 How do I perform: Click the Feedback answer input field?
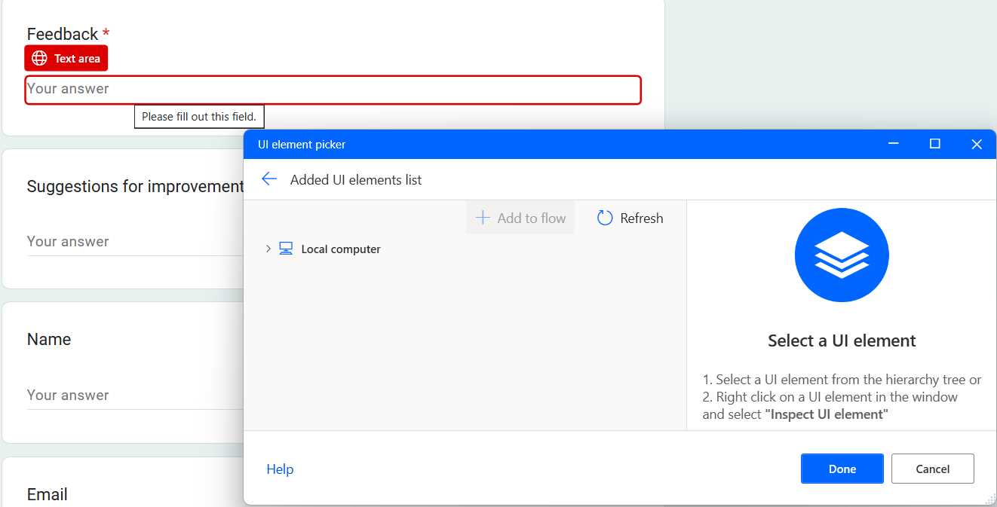click(332, 89)
